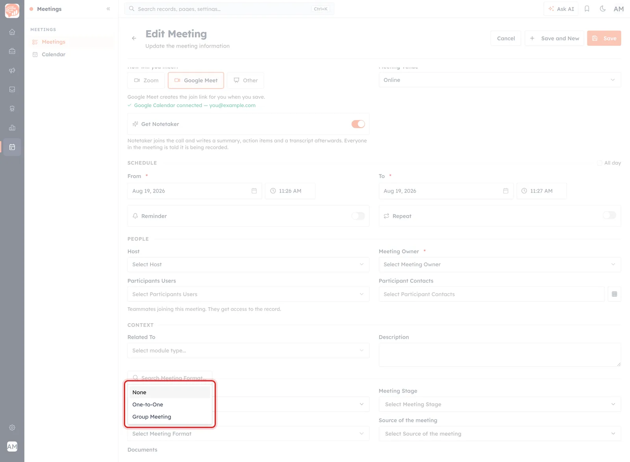630x462 pixels.
Task: Open the Meeting Venue dropdown showing Online
Action: (x=500, y=80)
